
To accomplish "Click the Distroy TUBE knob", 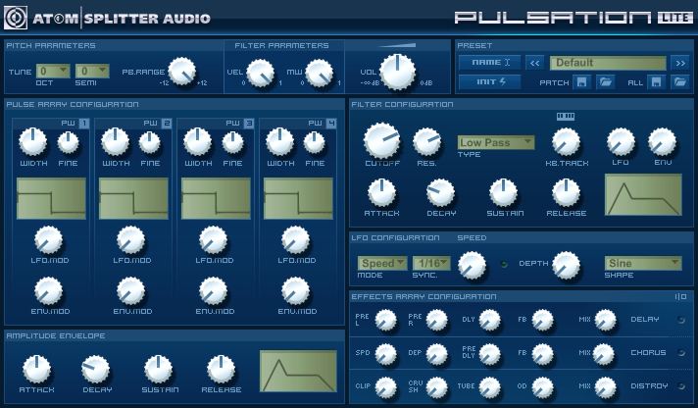I will click(489, 387).
